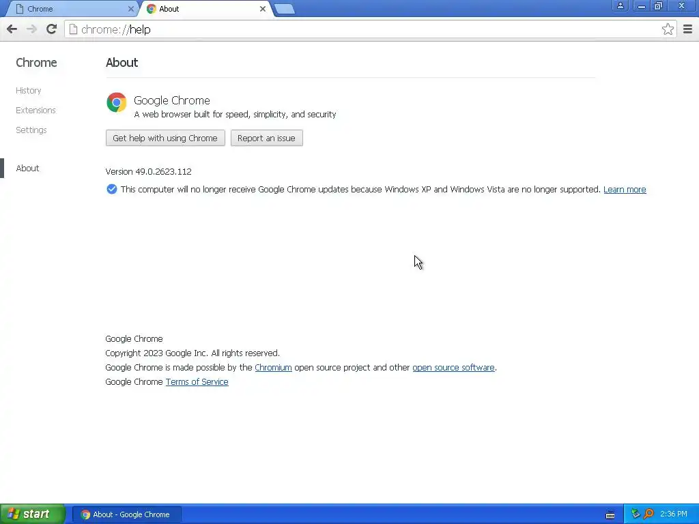Click the Version 49.0.2623.112 text
Viewport: 699px width, 524px height.
(148, 171)
